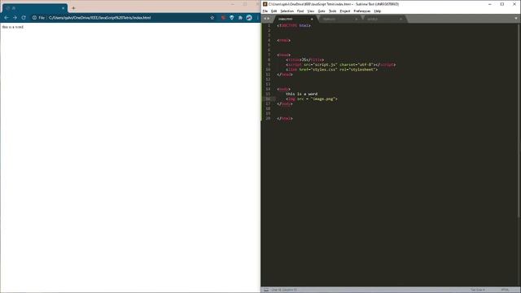
Task: Open the View menu
Action: pos(311,11)
